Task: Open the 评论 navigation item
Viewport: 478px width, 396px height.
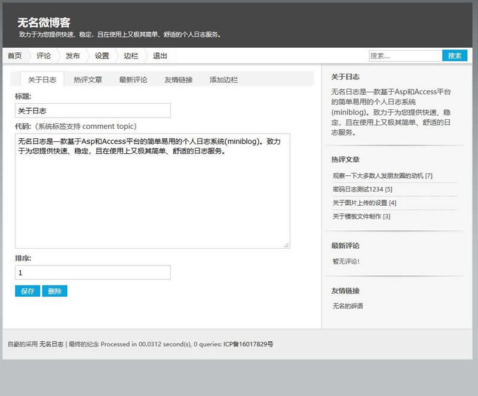Action: pyautogui.click(x=44, y=56)
